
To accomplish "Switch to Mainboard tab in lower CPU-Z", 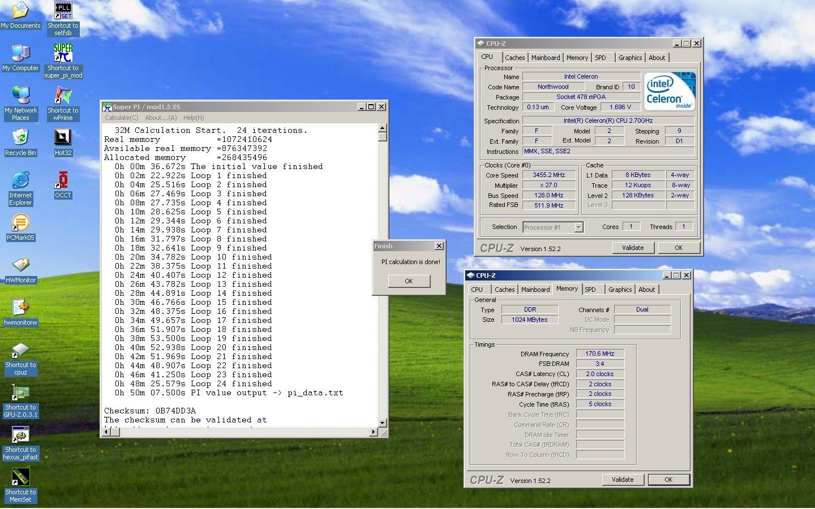I will click(535, 290).
